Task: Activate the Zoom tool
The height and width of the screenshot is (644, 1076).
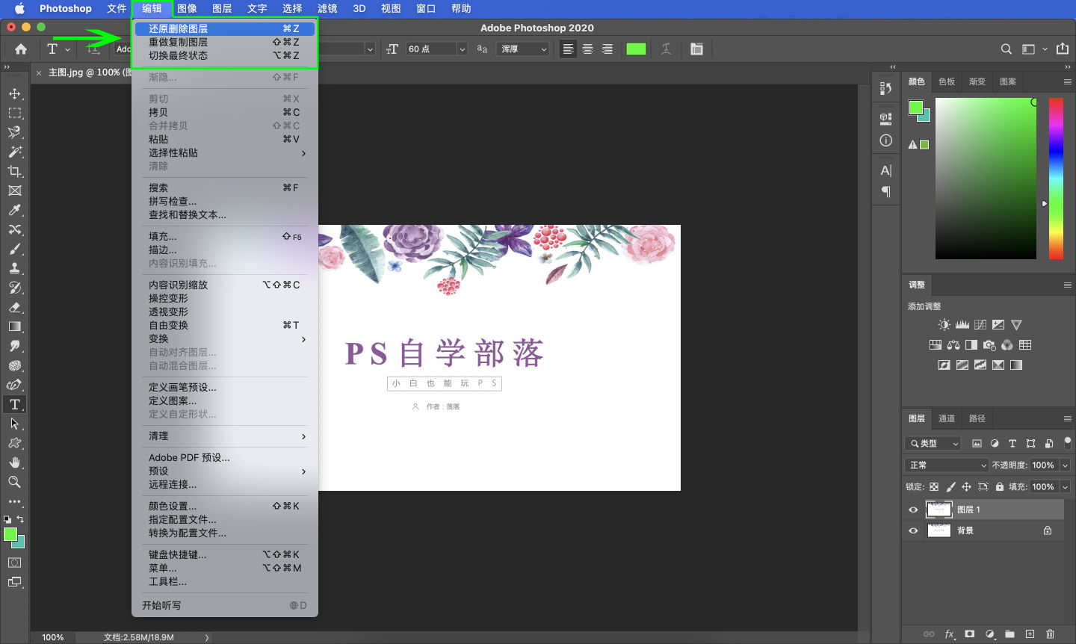Action: point(15,482)
